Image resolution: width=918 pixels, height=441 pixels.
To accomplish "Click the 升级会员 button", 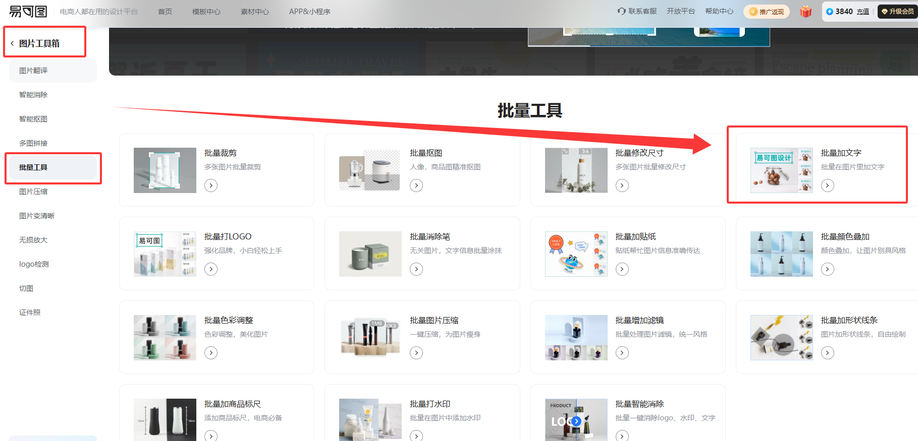I will 898,12.
